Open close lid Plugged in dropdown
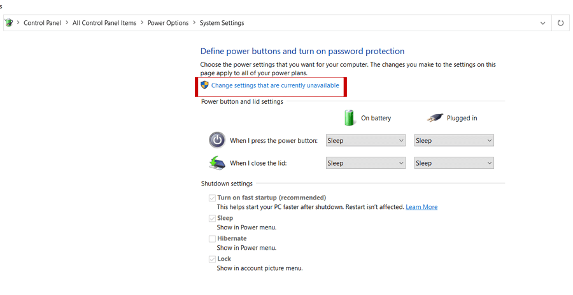573x295 pixels. click(454, 163)
